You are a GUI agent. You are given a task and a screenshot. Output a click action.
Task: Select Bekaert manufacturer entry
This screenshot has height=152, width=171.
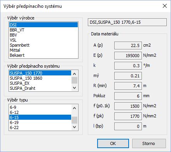pos(44,55)
